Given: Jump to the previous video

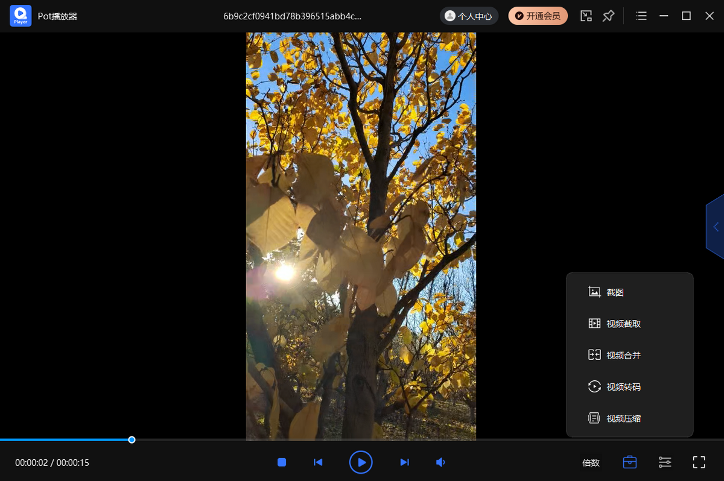Looking at the screenshot, I should 318,462.
